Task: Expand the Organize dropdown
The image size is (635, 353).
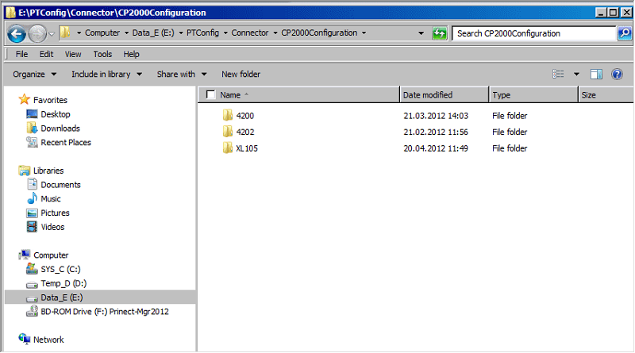Action: click(x=34, y=74)
